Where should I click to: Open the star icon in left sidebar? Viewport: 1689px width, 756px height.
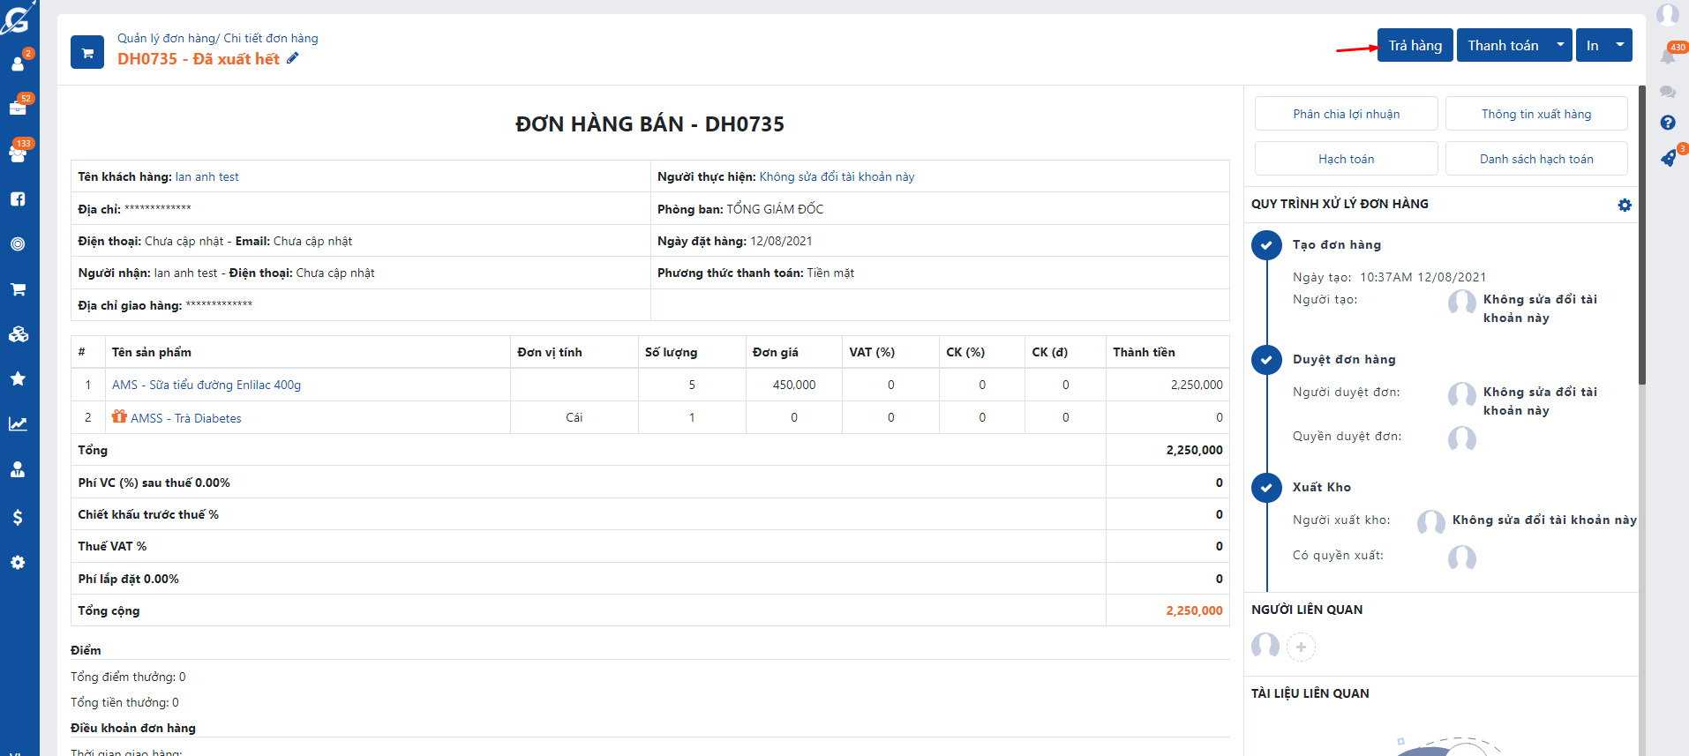18,378
